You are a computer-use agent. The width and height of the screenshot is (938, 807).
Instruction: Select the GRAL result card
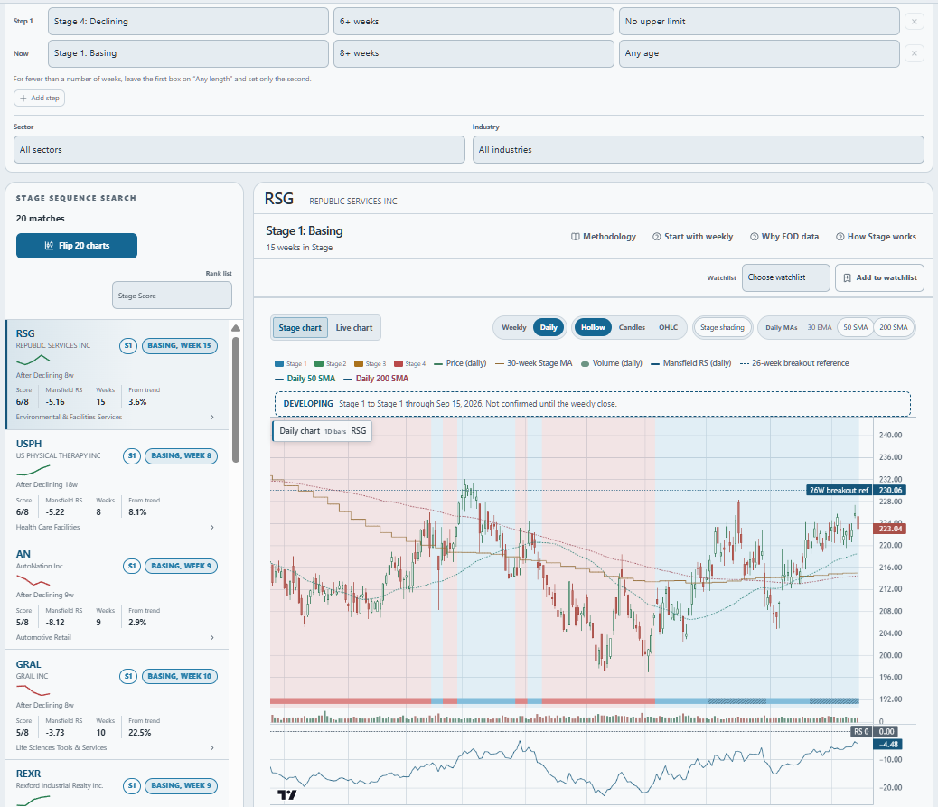click(117, 705)
